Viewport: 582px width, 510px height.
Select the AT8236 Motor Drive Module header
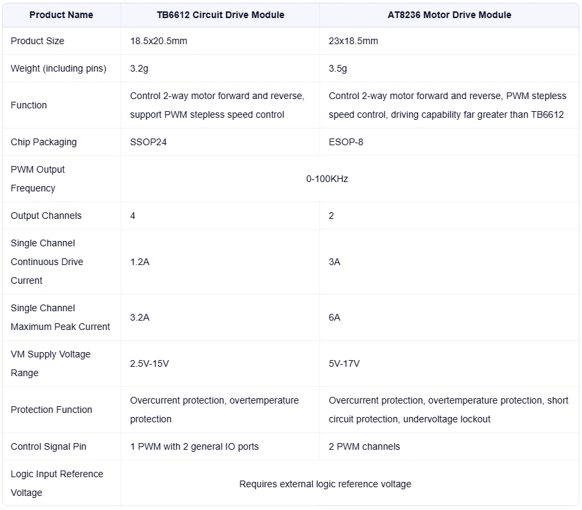pos(449,15)
